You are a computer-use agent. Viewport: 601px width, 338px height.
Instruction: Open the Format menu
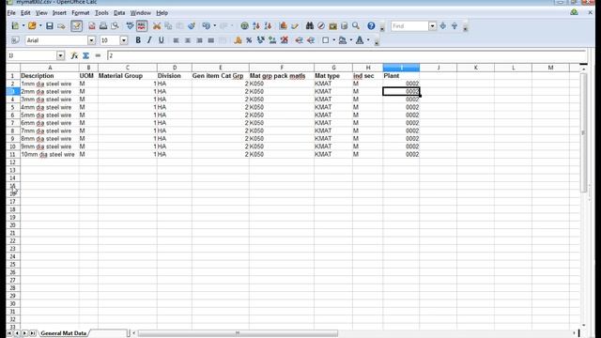tap(81, 13)
